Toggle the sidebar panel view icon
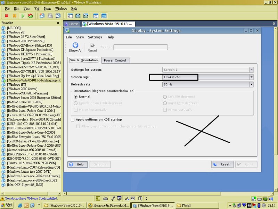Screen dimensions: 278x209 click(70, 16)
